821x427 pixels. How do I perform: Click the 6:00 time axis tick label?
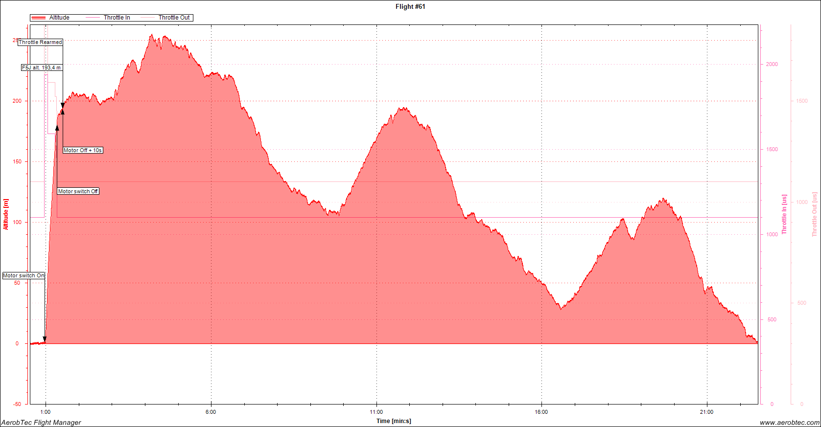coord(211,412)
